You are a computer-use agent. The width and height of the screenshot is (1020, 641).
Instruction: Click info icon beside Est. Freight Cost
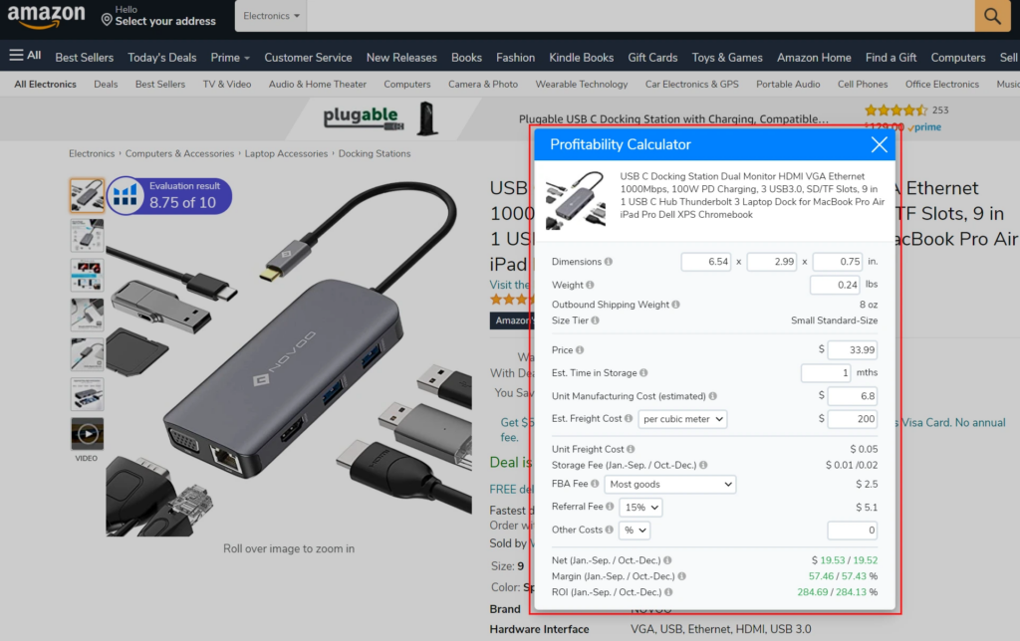tap(629, 419)
